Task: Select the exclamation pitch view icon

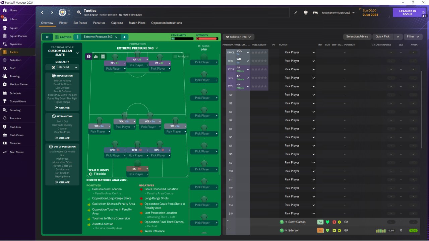Action: click(x=103, y=57)
